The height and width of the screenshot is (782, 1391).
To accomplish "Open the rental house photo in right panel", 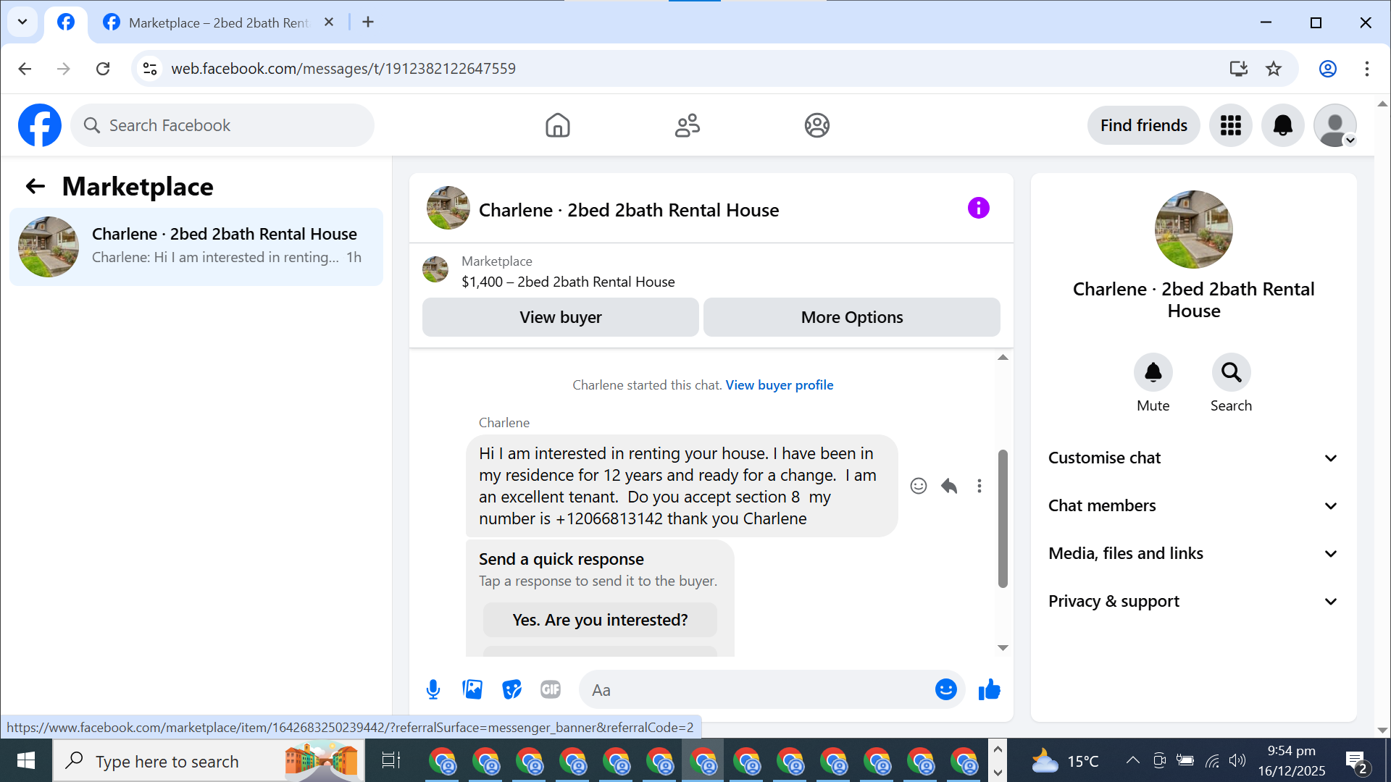I will 1193,230.
